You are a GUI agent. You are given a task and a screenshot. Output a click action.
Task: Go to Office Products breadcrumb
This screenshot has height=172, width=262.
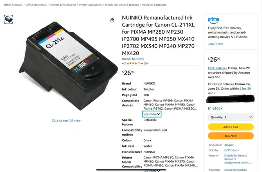[x=13, y=5]
